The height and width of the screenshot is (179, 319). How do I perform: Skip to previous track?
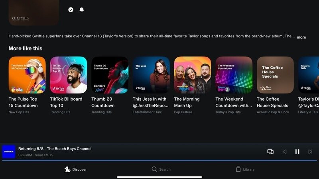(284, 152)
